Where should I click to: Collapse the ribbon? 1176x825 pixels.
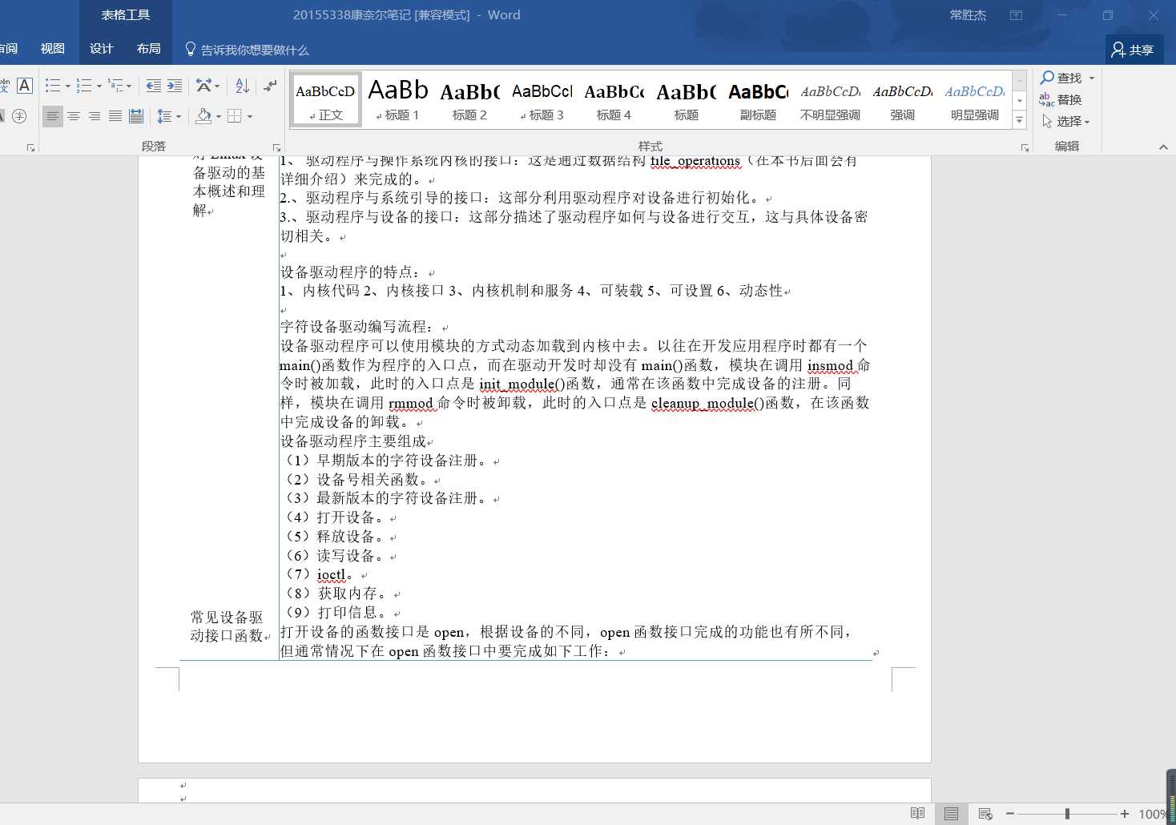[1163, 147]
